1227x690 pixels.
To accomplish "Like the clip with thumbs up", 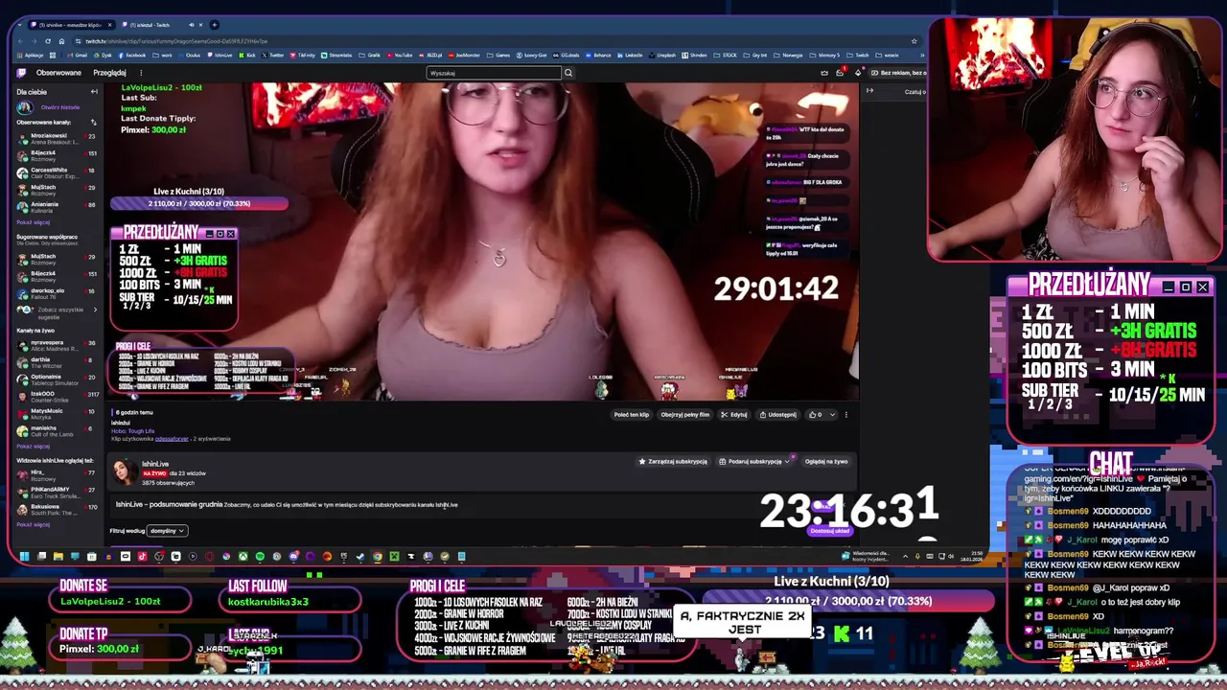I will [813, 415].
